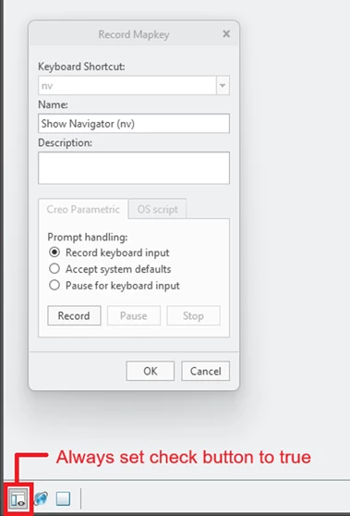
Task: Switch to the Creo Parametric tab
Action: pos(83,209)
